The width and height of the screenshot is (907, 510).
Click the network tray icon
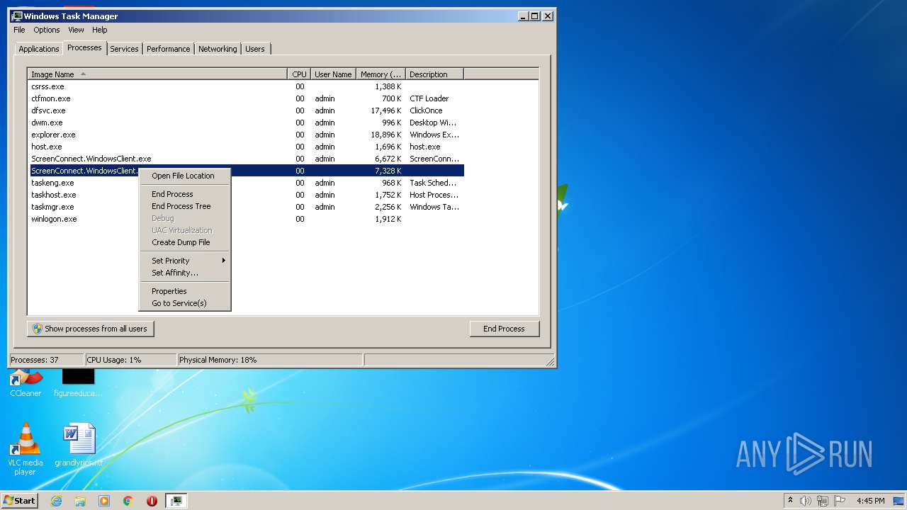823,501
